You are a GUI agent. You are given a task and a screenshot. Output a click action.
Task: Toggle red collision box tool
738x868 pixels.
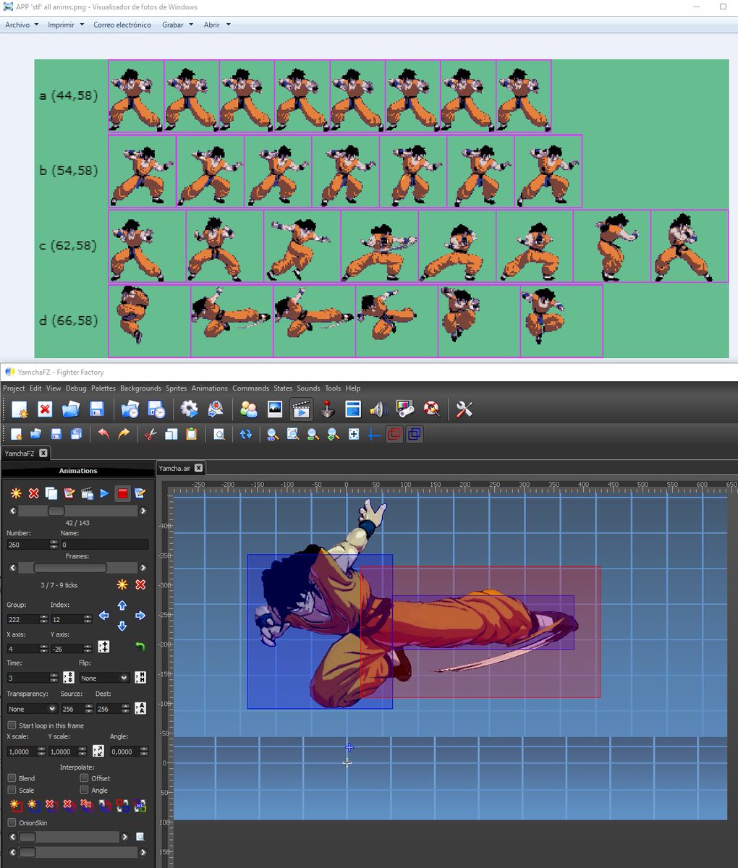coord(394,434)
